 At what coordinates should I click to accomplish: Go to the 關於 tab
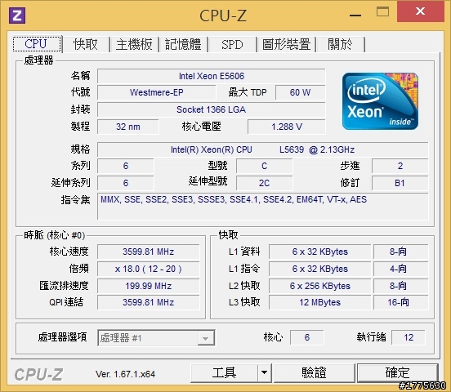341,45
